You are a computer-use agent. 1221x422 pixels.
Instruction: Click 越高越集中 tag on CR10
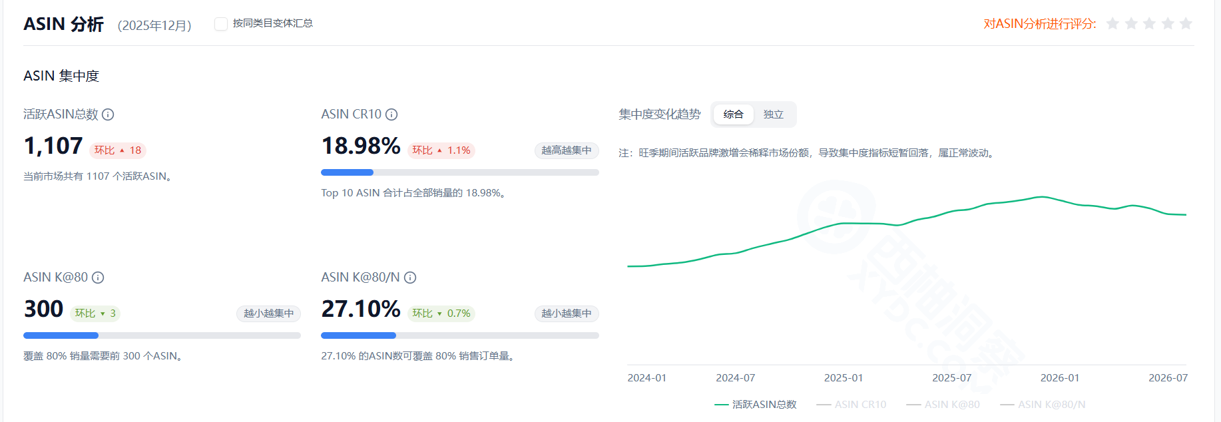(567, 150)
